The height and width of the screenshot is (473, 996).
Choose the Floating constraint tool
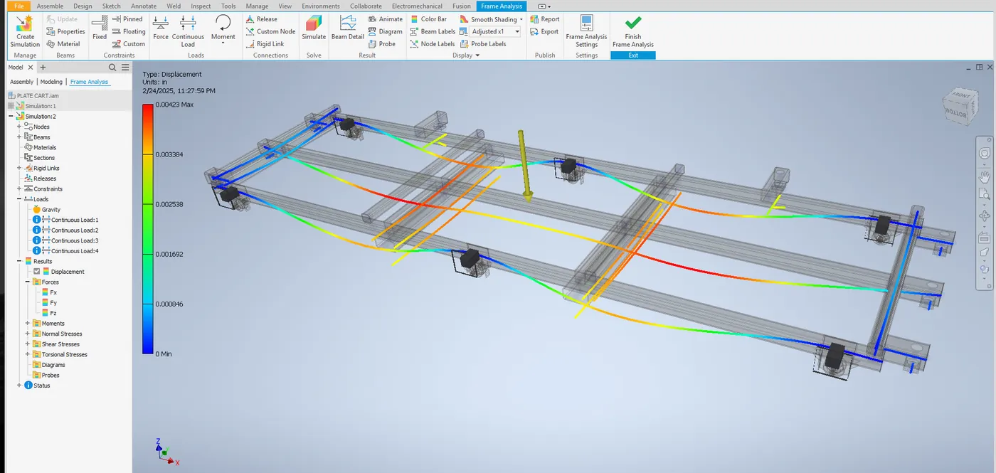(x=129, y=31)
